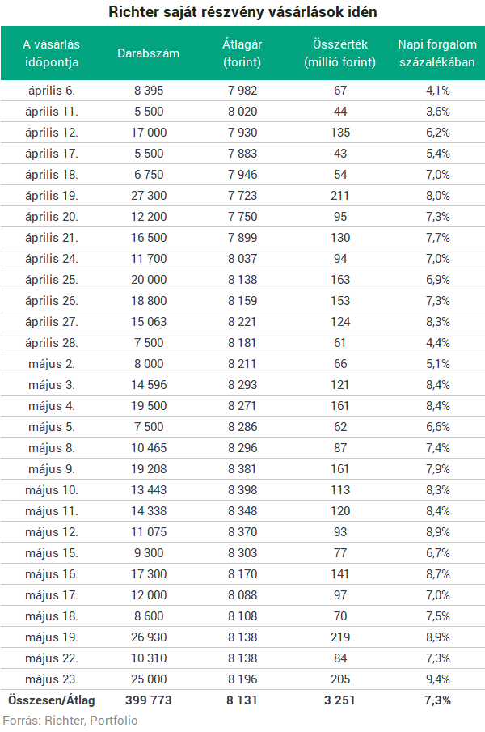Select the 'május 12.' date cell
The width and height of the screenshot is (485, 732).
click(x=52, y=532)
